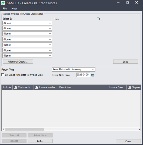Click the grid's scroll right arrow

[x=139, y=129]
